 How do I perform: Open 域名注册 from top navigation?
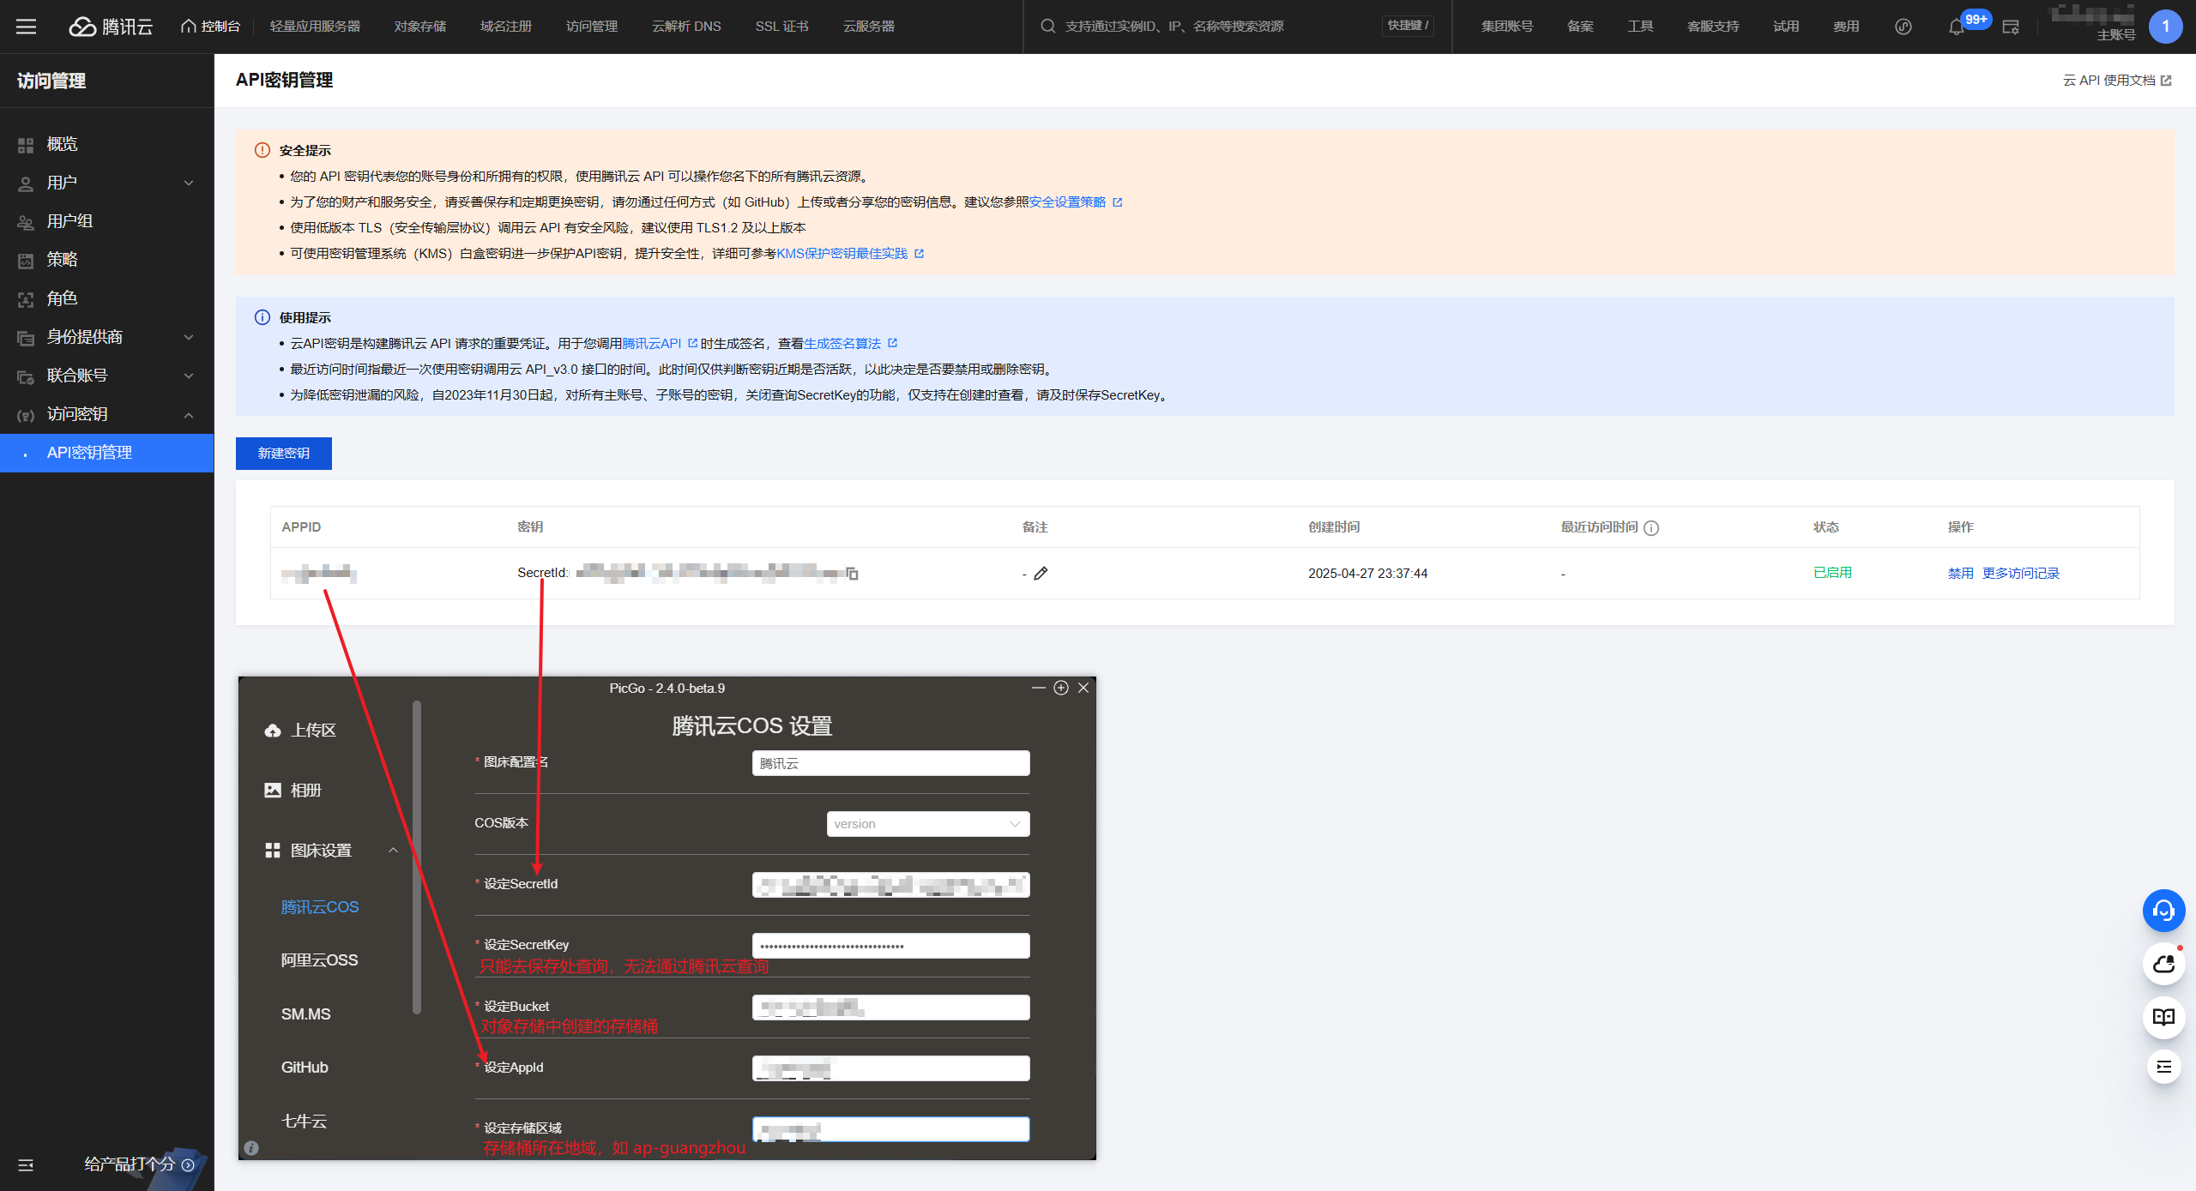pyautogui.click(x=506, y=27)
